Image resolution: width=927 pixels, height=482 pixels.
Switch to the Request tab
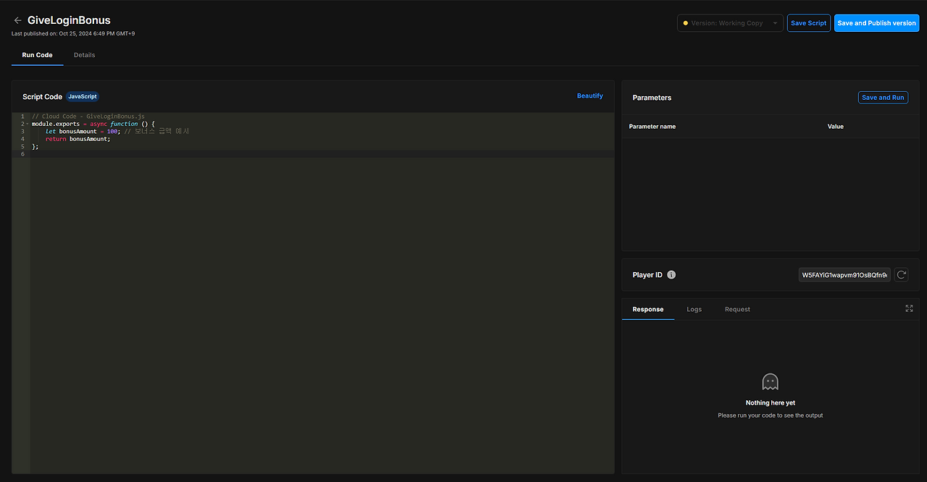pyautogui.click(x=737, y=309)
